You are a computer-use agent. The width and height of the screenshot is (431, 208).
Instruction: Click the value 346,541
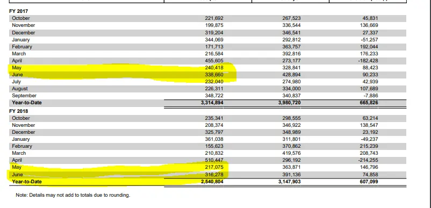coord(291,33)
